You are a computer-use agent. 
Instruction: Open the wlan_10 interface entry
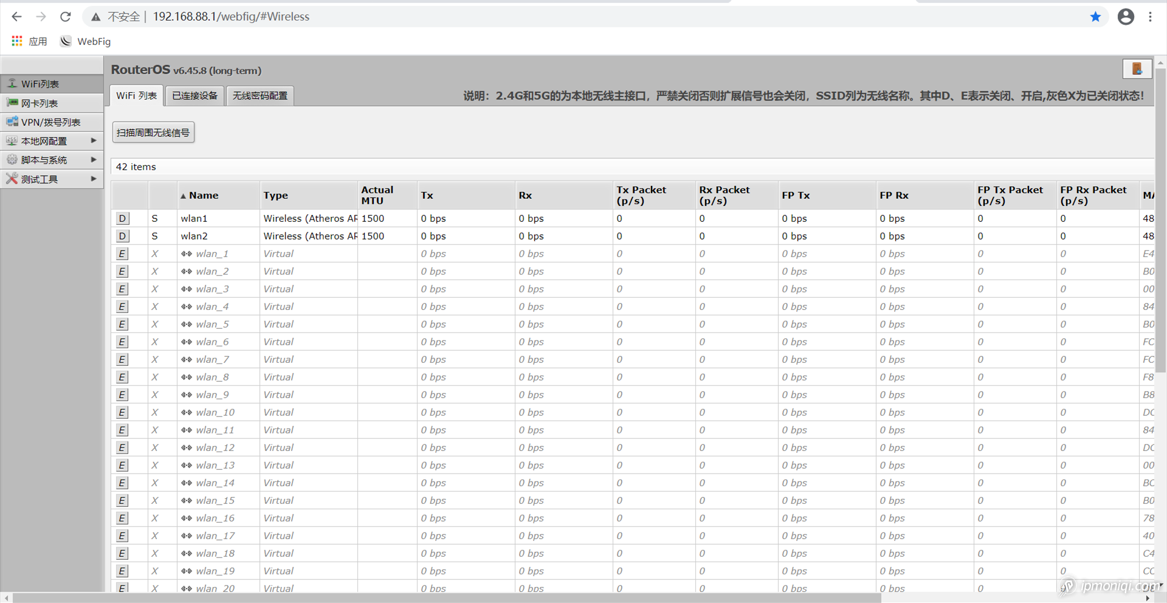(215, 412)
